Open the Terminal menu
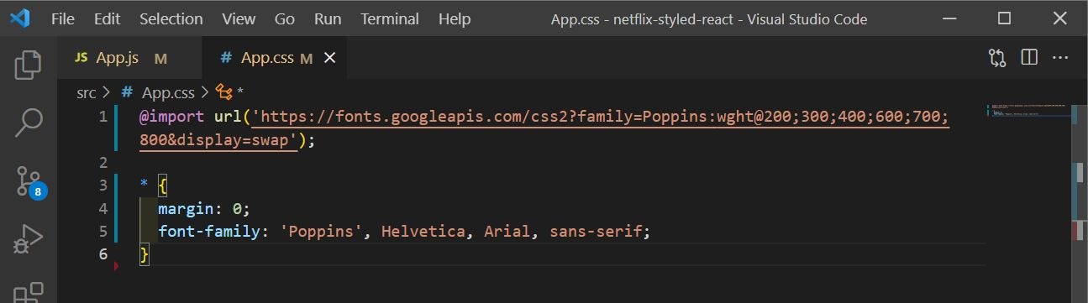Viewport: 1088px width, 303px height. (389, 18)
